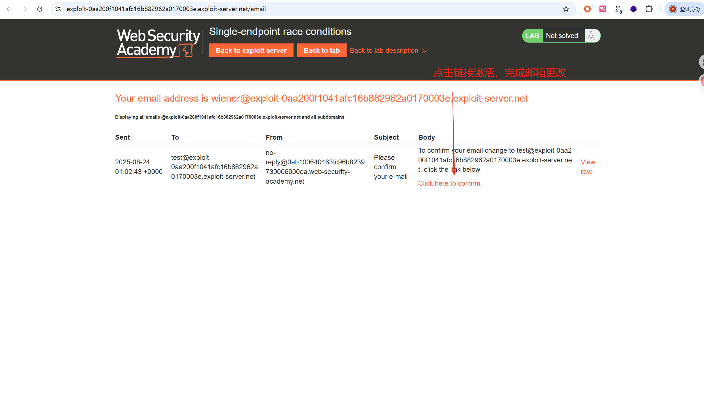Click the gray floating side widget
The image size is (704, 413).
click(x=702, y=62)
